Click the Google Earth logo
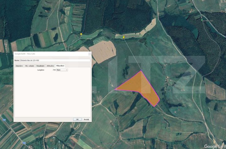This screenshot has height=149, width=226. coord(215,146)
